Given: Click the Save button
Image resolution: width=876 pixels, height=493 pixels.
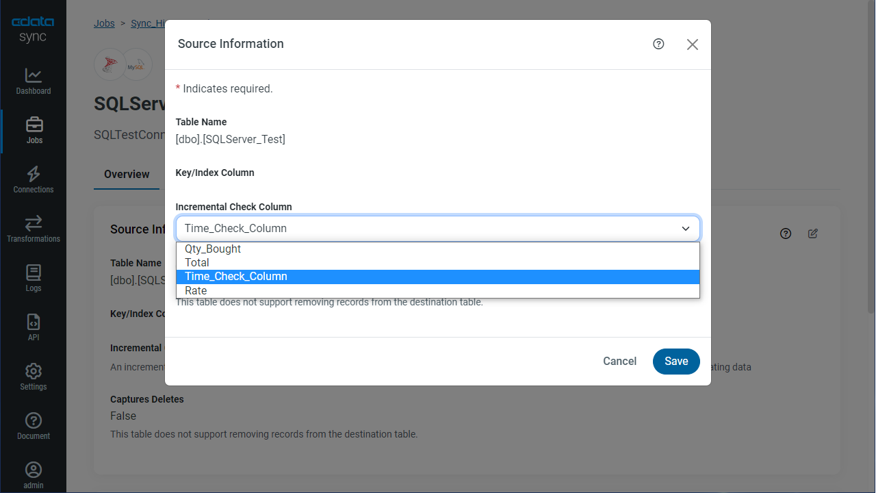Looking at the screenshot, I should coord(675,362).
